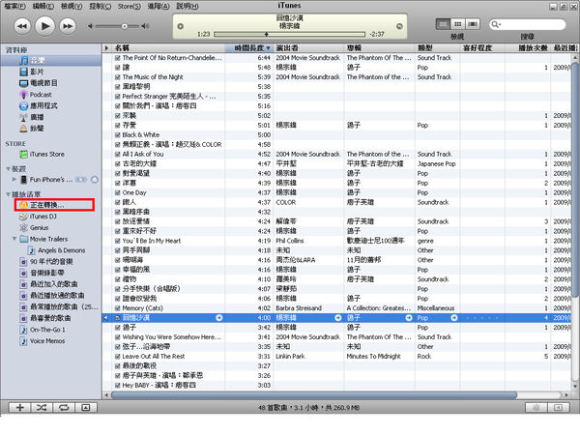Open the Podcast library
The image size is (580, 435).
click(x=36, y=95)
